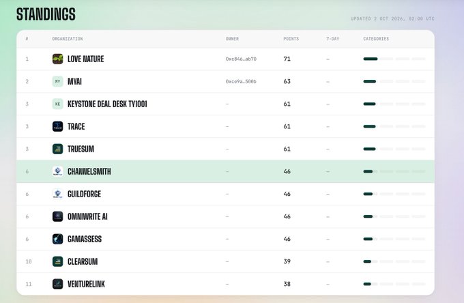Click Channelsmith's 46 points value

[287, 171]
